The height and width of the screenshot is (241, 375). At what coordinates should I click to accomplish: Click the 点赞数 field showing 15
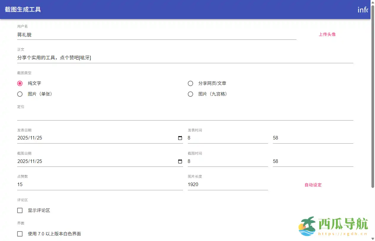click(x=89, y=184)
